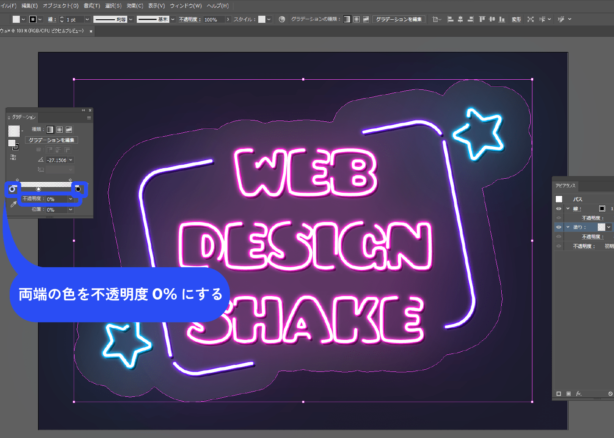Switch to the アピアランス panel tab
This screenshot has height=438, width=614.
[565, 185]
